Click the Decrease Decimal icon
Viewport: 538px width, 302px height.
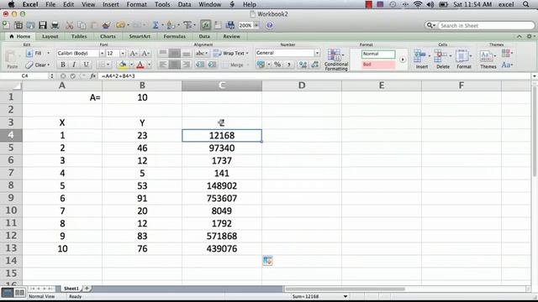(x=314, y=65)
